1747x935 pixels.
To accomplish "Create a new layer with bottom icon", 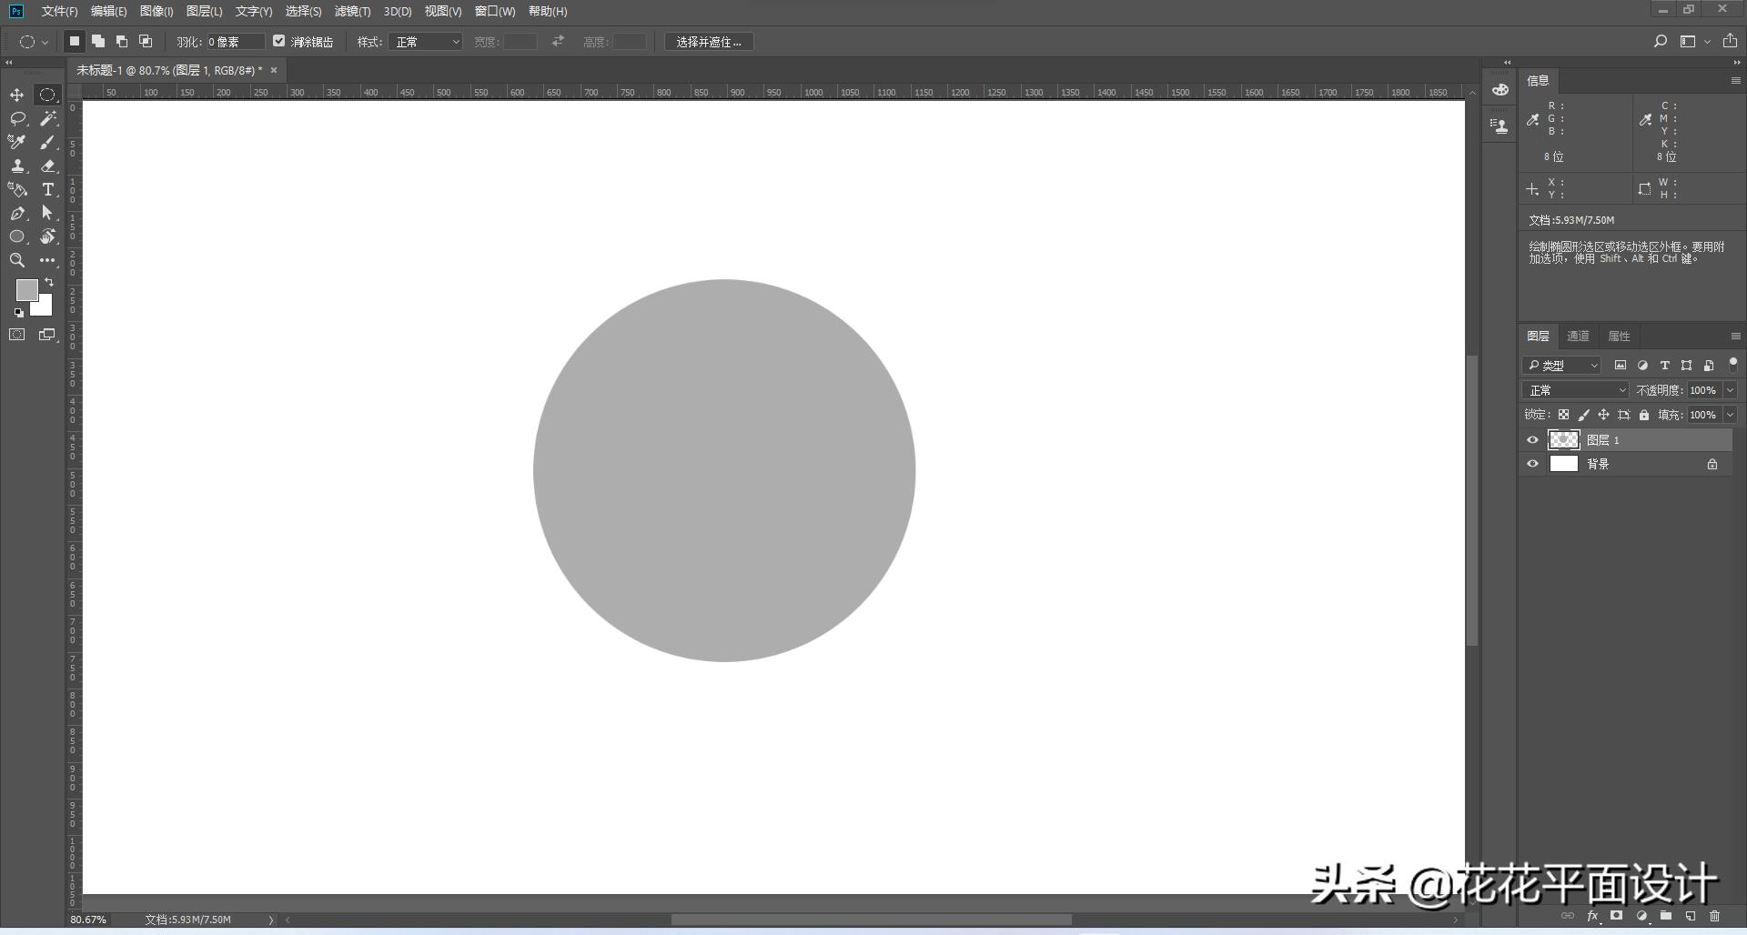I will pos(1691,916).
